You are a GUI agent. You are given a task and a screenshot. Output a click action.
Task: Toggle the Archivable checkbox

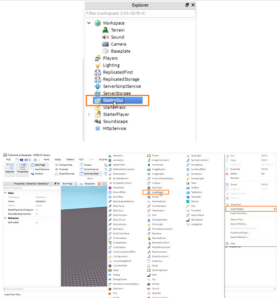click(37, 222)
